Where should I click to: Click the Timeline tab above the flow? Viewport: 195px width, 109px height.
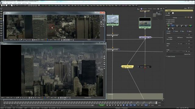pyautogui.click(x=150, y=9)
